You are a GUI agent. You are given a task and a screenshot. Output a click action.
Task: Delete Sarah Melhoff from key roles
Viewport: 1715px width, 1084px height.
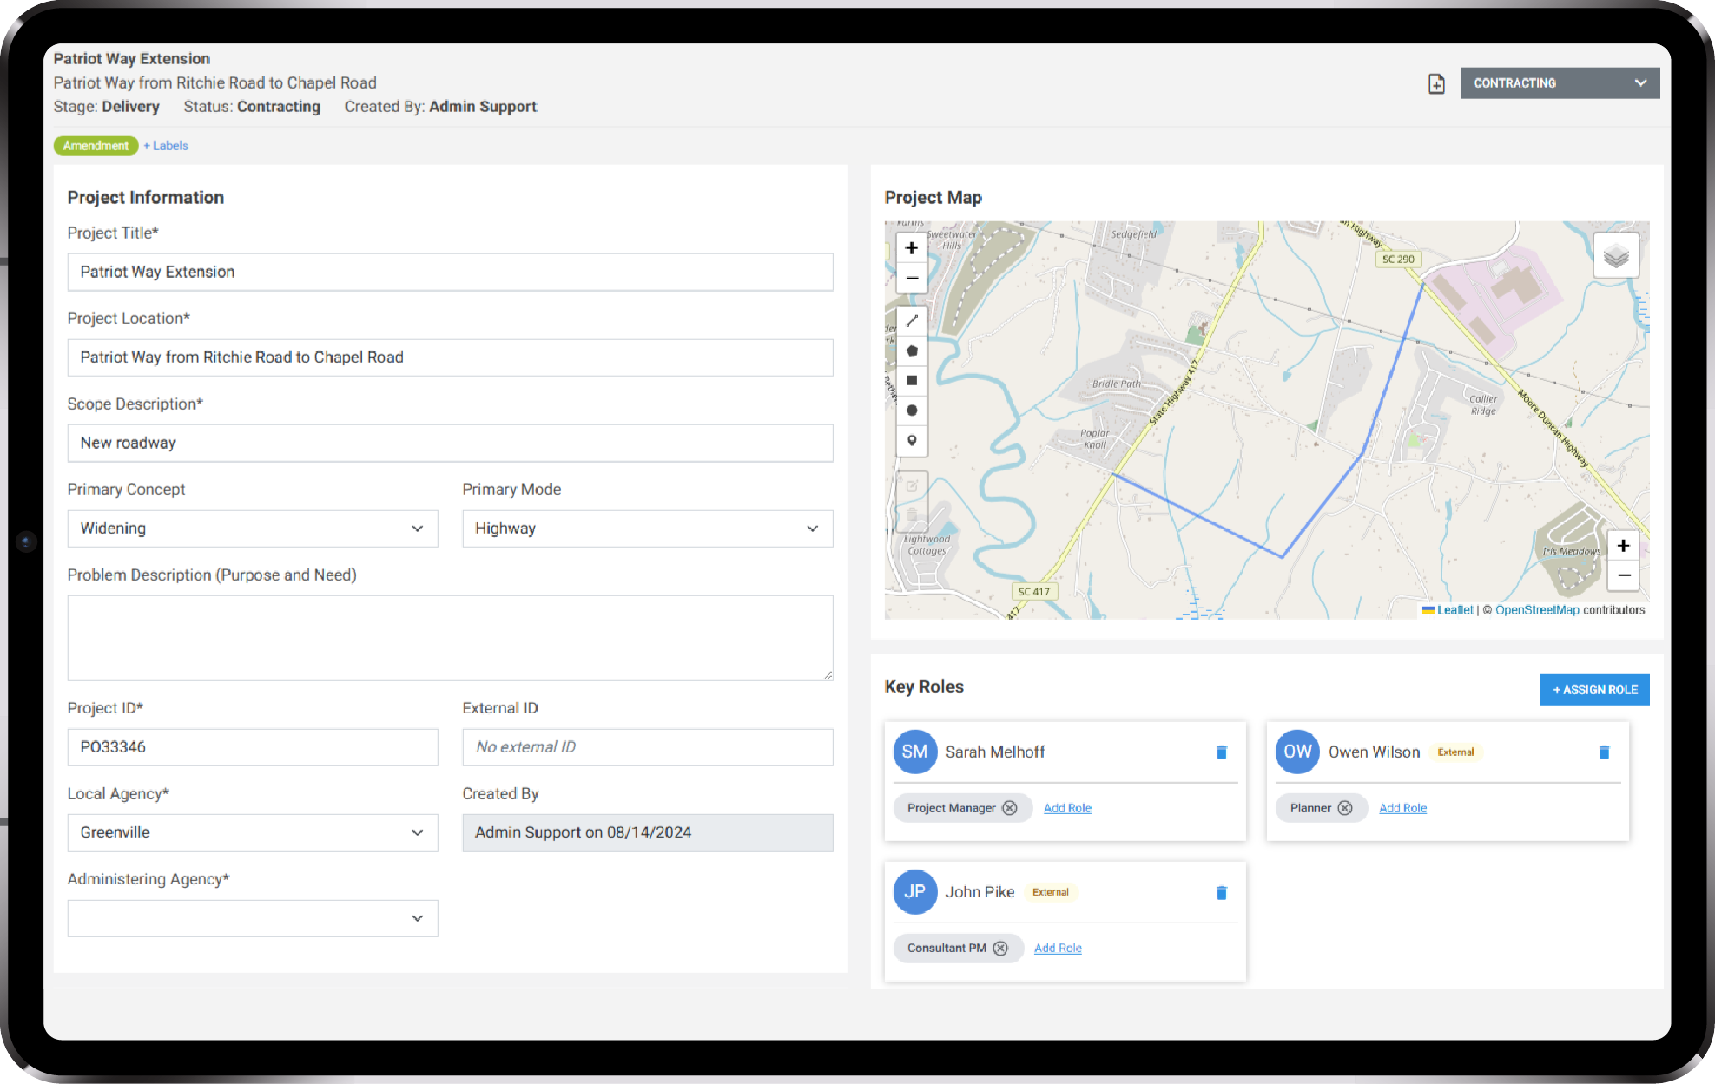(x=1221, y=752)
